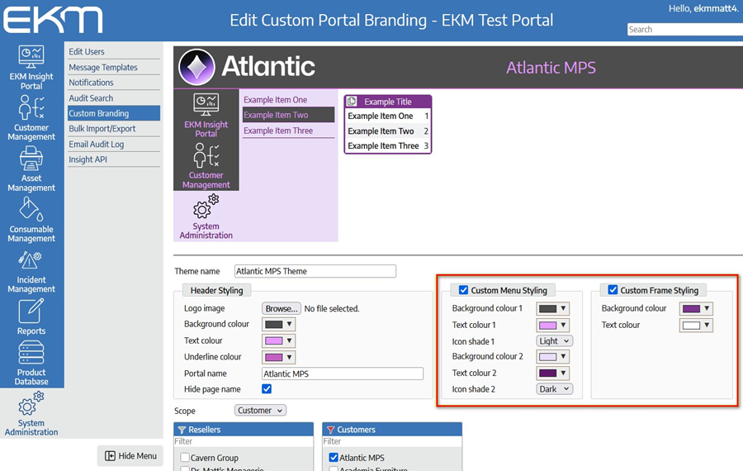
Task: Open Incident Management section
Action: (x=31, y=270)
